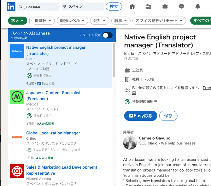Open the LinkedIn home logo

click(11, 6)
